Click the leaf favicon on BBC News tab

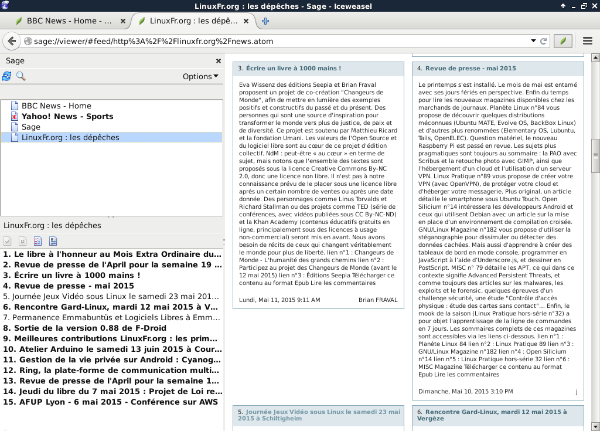pos(18,21)
